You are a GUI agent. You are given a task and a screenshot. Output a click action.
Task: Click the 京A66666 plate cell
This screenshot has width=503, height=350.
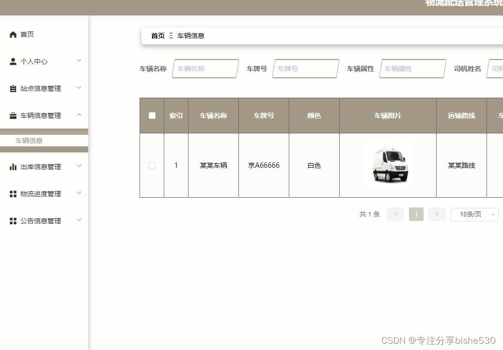pyautogui.click(x=264, y=165)
